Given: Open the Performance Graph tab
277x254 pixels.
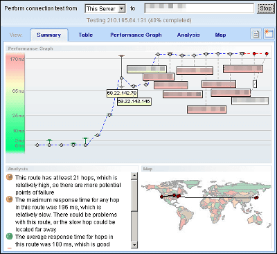Looking at the screenshot, I should [x=136, y=35].
